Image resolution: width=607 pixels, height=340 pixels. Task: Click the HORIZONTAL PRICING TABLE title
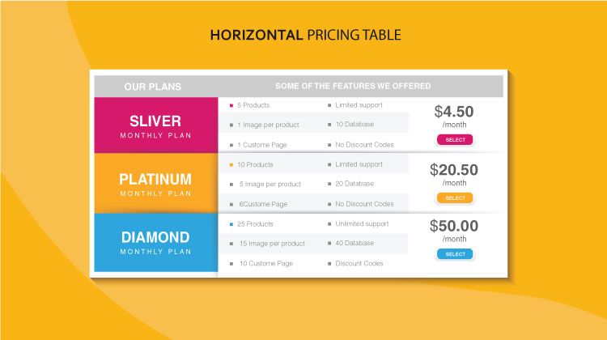coord(305,35)
